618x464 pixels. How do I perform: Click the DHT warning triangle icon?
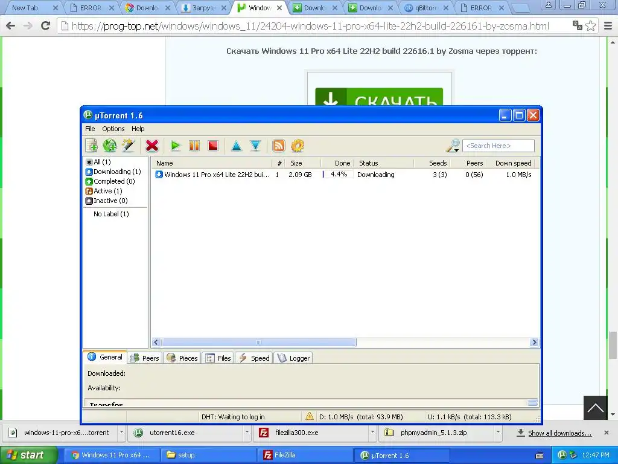[x=310, y=416]
